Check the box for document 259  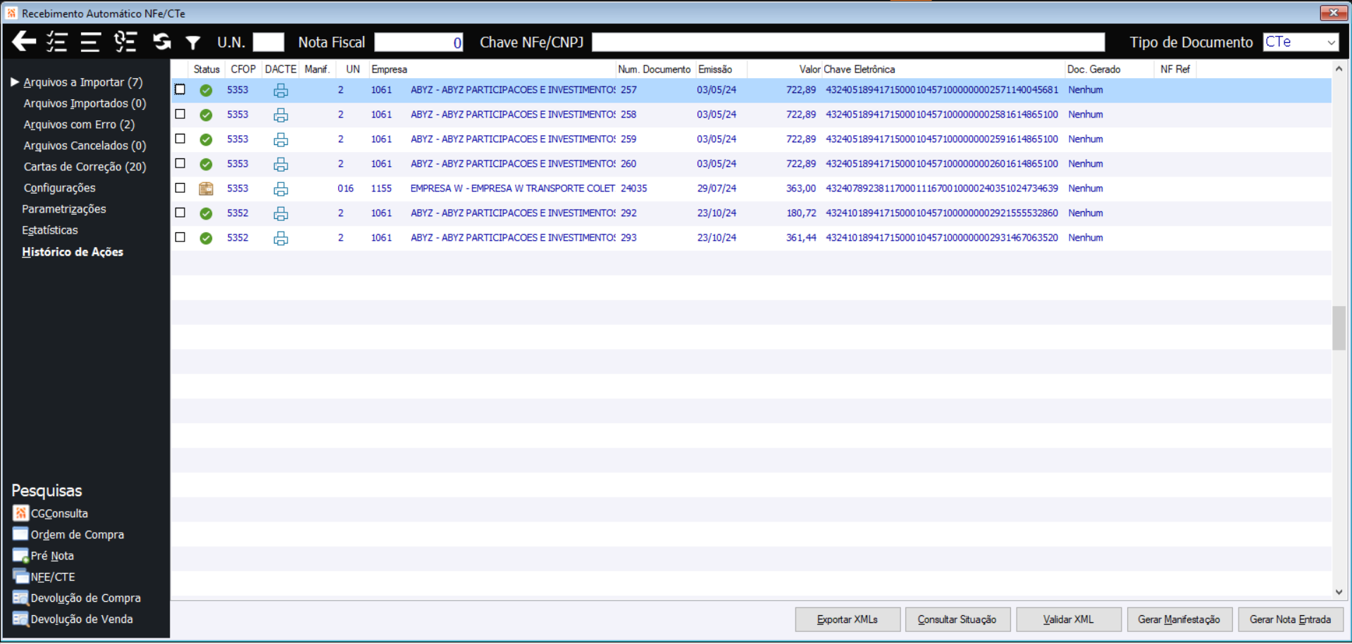(x=180, y=139)
